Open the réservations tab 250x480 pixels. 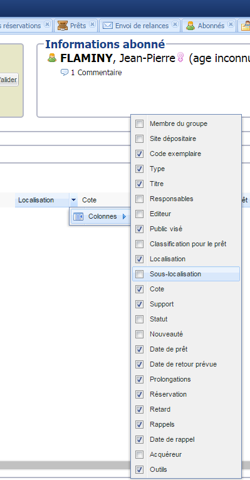click(x=26, y=26)
